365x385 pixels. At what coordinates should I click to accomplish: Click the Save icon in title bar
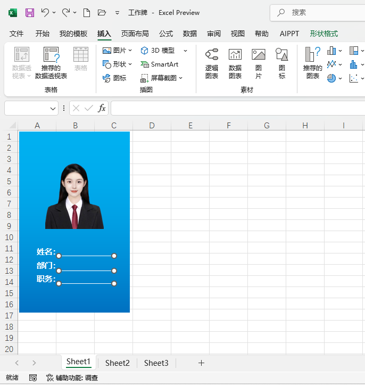30,12
